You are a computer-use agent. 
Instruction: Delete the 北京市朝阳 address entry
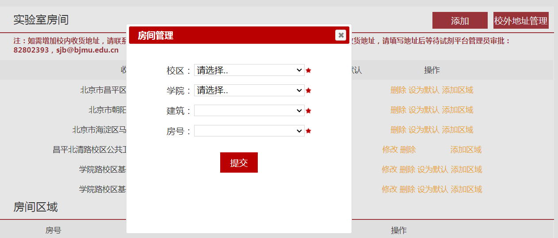pos(398,110)
